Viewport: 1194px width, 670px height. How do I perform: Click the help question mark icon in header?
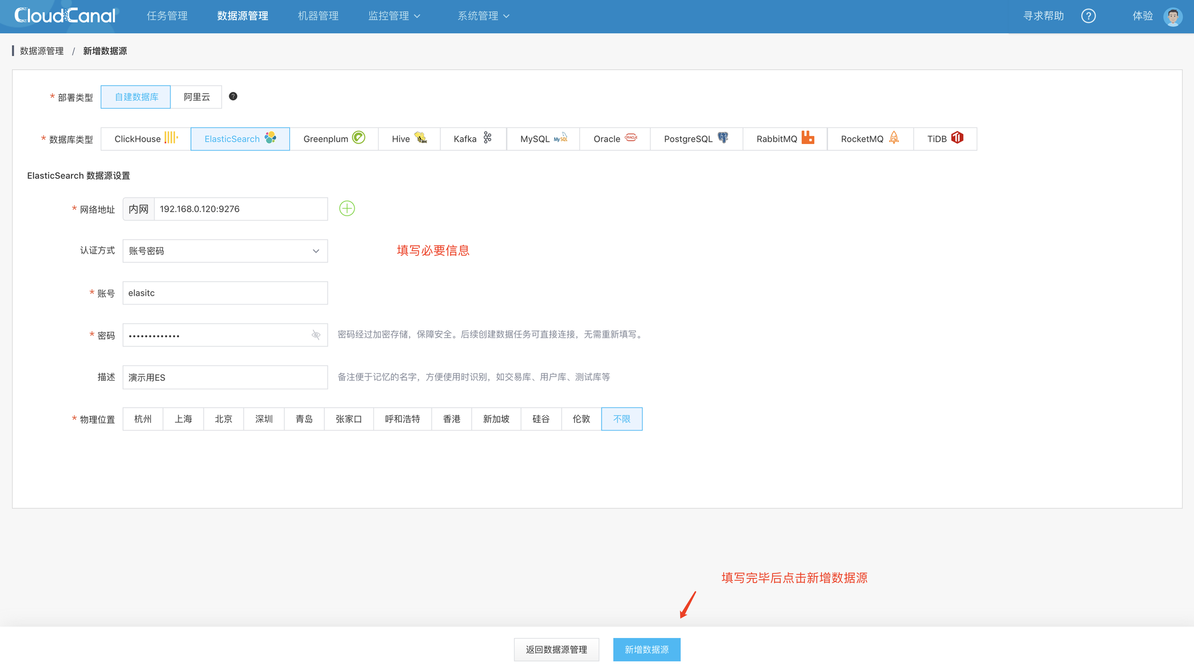point(1088,16)
